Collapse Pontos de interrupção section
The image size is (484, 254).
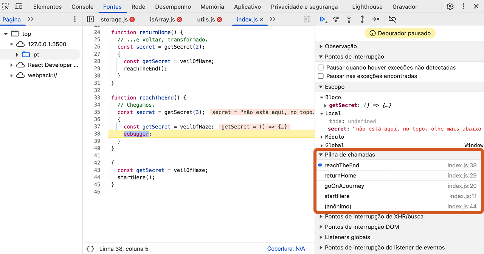[321, 57]
